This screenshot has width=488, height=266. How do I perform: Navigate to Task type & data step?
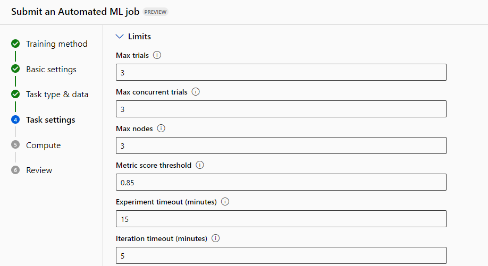point(57,95)
